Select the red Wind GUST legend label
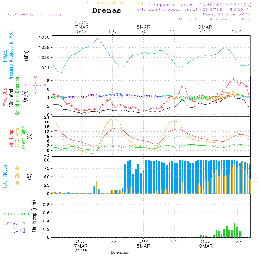 click(4, 96)
